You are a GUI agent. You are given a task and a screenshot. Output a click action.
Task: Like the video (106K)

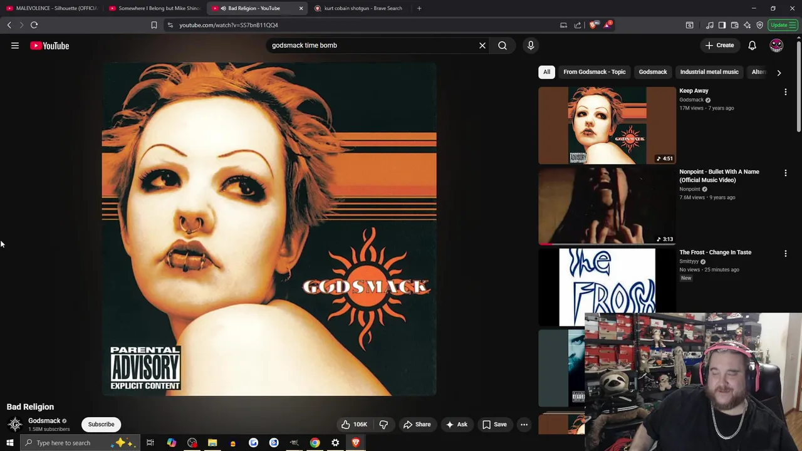tap(353, 424)
